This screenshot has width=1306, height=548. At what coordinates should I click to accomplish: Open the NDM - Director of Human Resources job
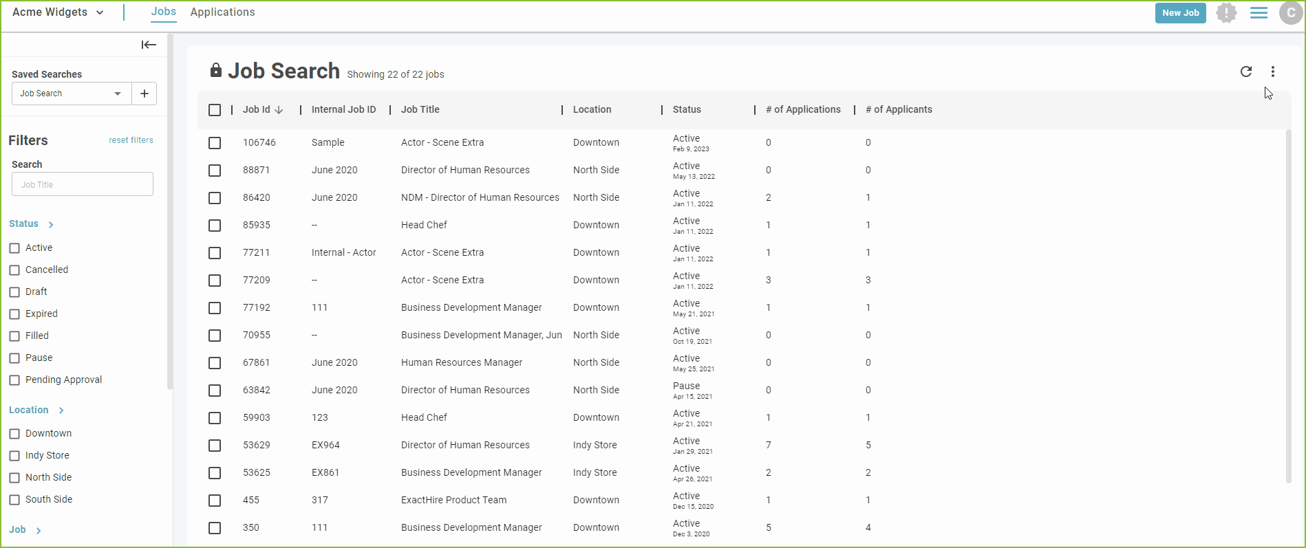[480, 197]
